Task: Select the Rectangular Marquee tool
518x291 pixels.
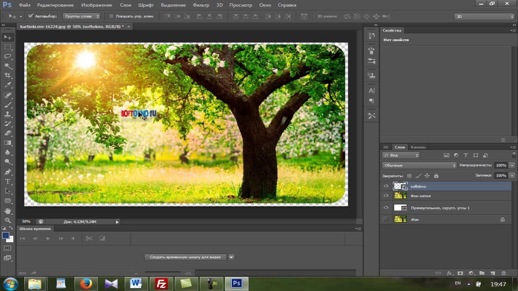Action: coord(8,47)
